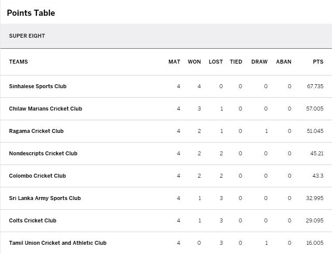Open Sri Lanka Army Sports Club

pos(45,198)
